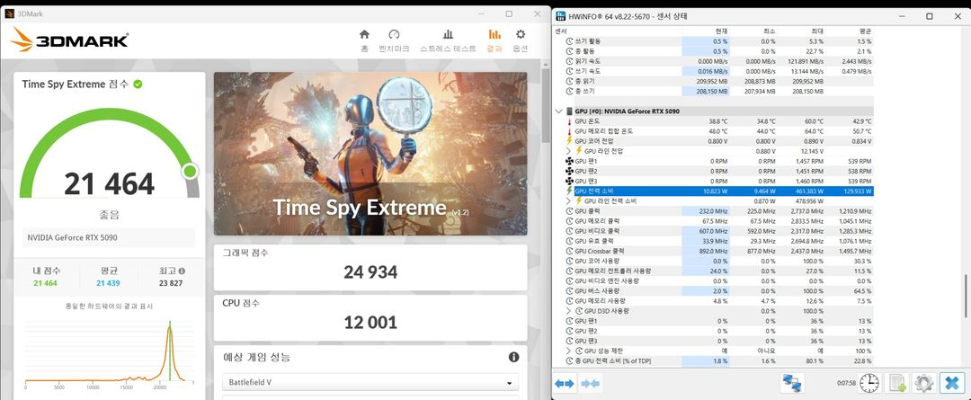Screen dimensions: 971x400
Task: Click the HWiNFO remote network monitors icon
Action: pyautogui.click(x=791, y=383)
